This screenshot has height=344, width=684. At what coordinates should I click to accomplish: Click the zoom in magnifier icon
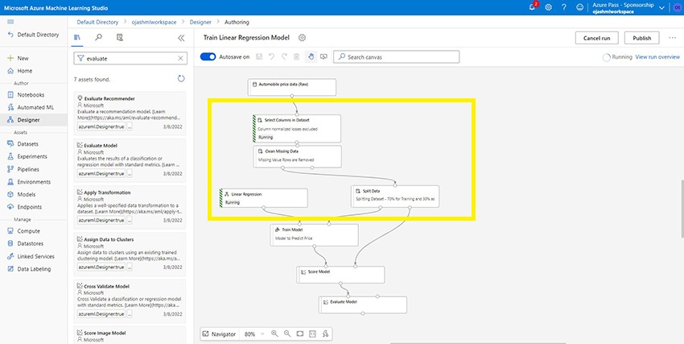274,334
